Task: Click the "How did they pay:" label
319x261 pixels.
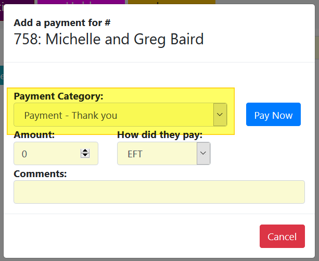Action: click(x=160, y=135)
